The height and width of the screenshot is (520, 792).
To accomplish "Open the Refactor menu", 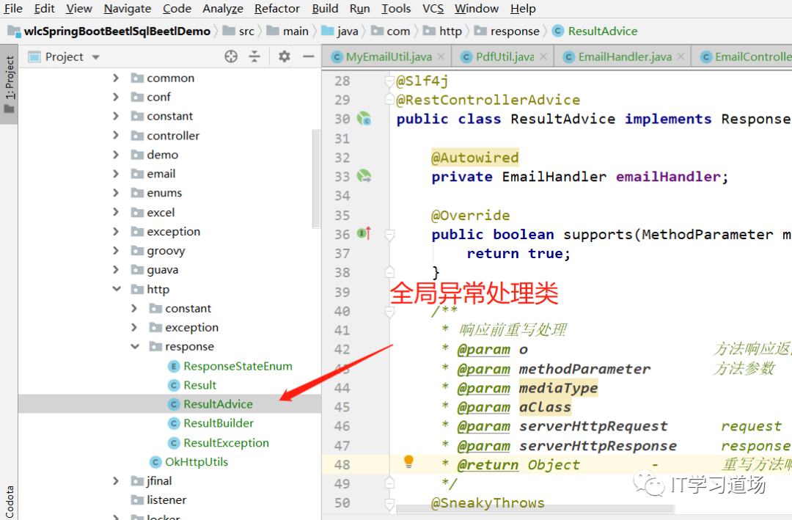I will click(x=276, y=9).
